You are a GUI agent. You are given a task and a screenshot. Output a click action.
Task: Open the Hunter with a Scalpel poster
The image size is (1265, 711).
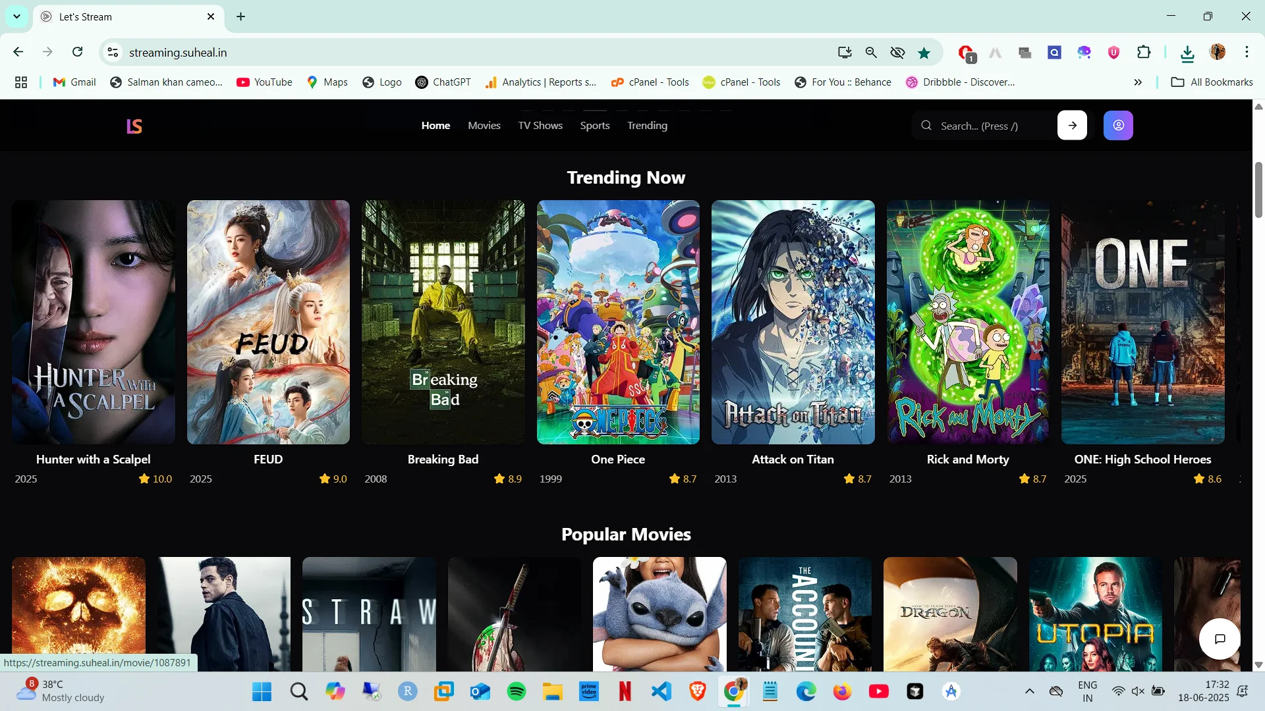94,322
